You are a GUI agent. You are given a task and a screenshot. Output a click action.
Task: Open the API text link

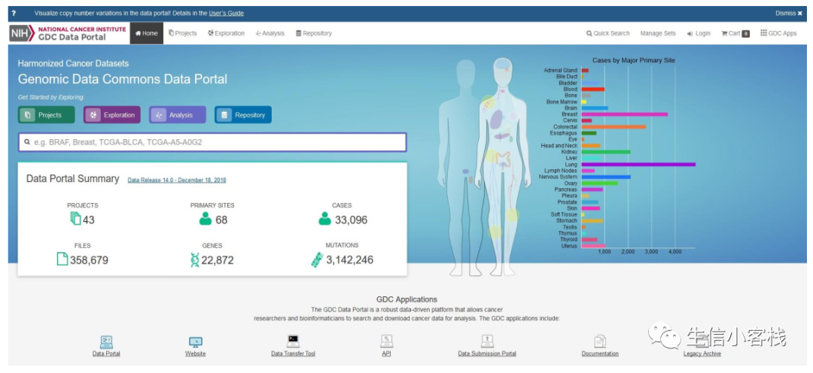pos(386,354)
